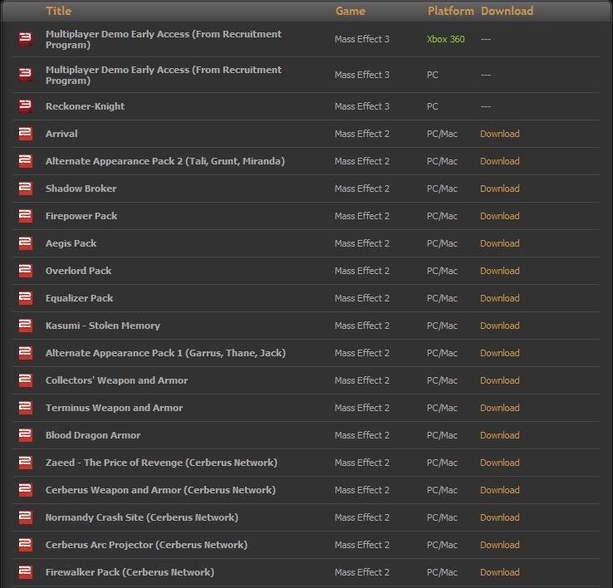Screen dimensions: 613x588
Task: Click the game icon beside Shadow Broker
Action: (x=26, y=188)
